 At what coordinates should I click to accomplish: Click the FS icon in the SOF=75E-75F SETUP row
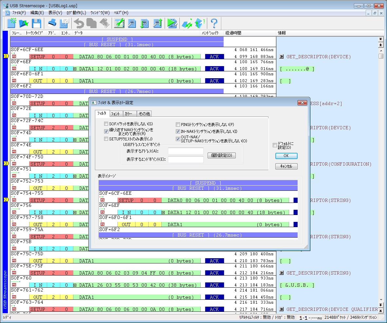[14, 273]
